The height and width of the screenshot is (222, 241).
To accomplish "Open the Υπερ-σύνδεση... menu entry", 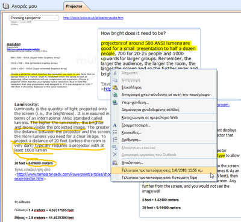I will pyautogui.click(x=163, y=102).
